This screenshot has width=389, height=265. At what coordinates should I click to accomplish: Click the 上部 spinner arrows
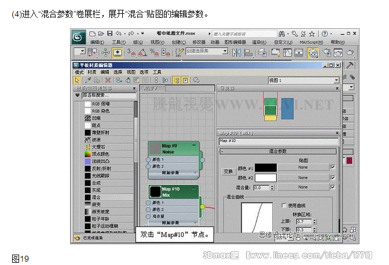click(x=314, y=222)
